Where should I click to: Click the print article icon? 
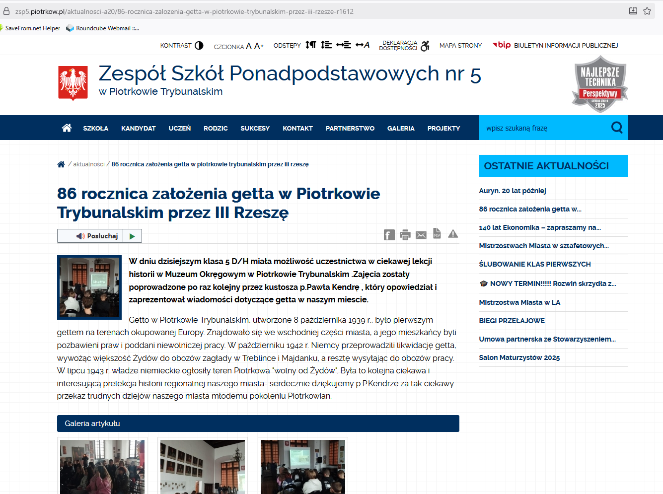pyautogui.click(x=405, y=235)
